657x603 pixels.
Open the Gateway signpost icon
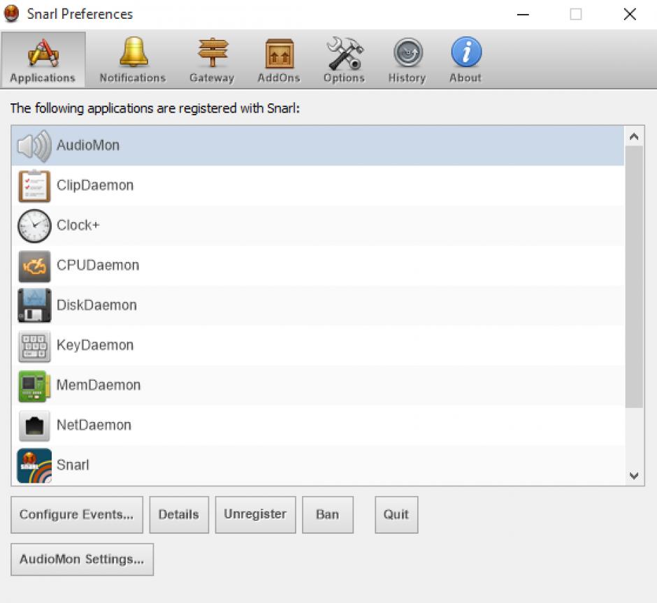(x=212, y=53)
